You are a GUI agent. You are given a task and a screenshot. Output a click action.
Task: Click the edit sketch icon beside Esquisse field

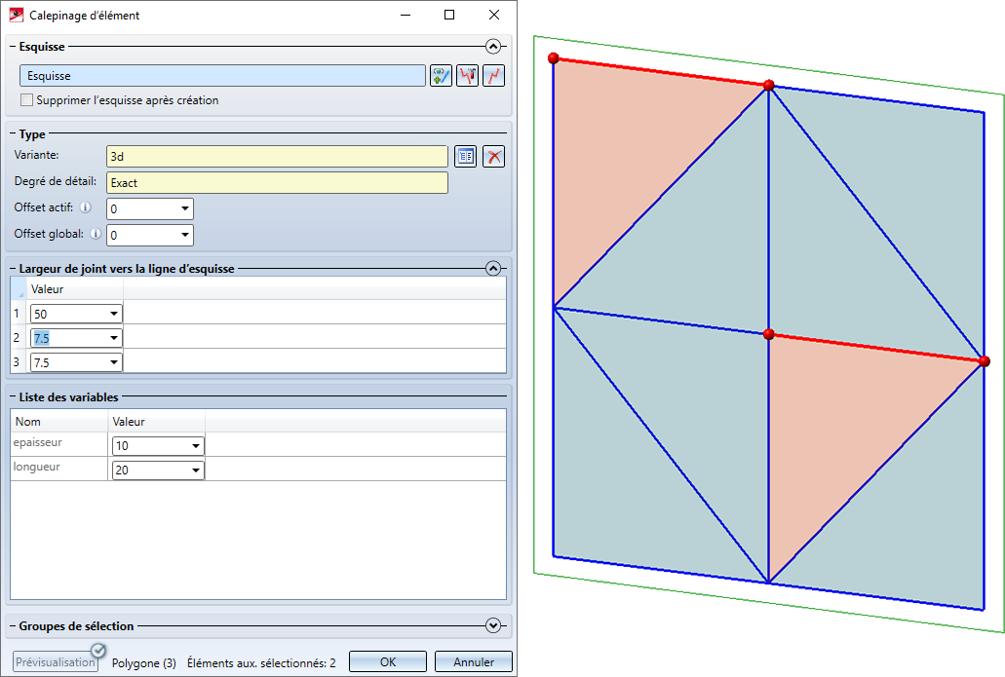tap(441, 76)
